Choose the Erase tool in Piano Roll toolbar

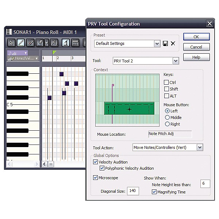pos(30,43)
